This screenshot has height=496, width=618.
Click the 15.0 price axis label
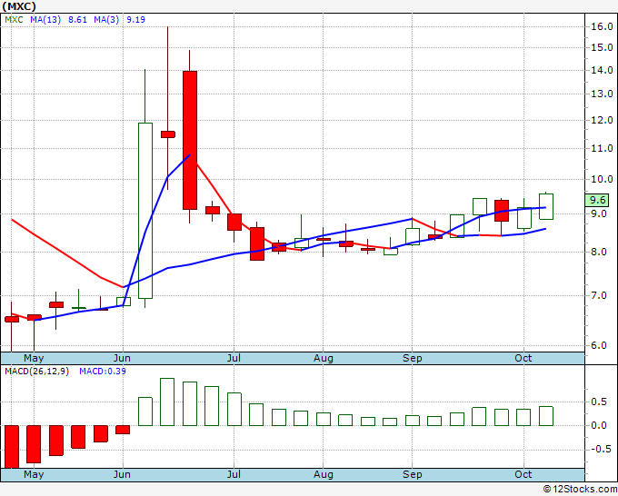point(602,47)
